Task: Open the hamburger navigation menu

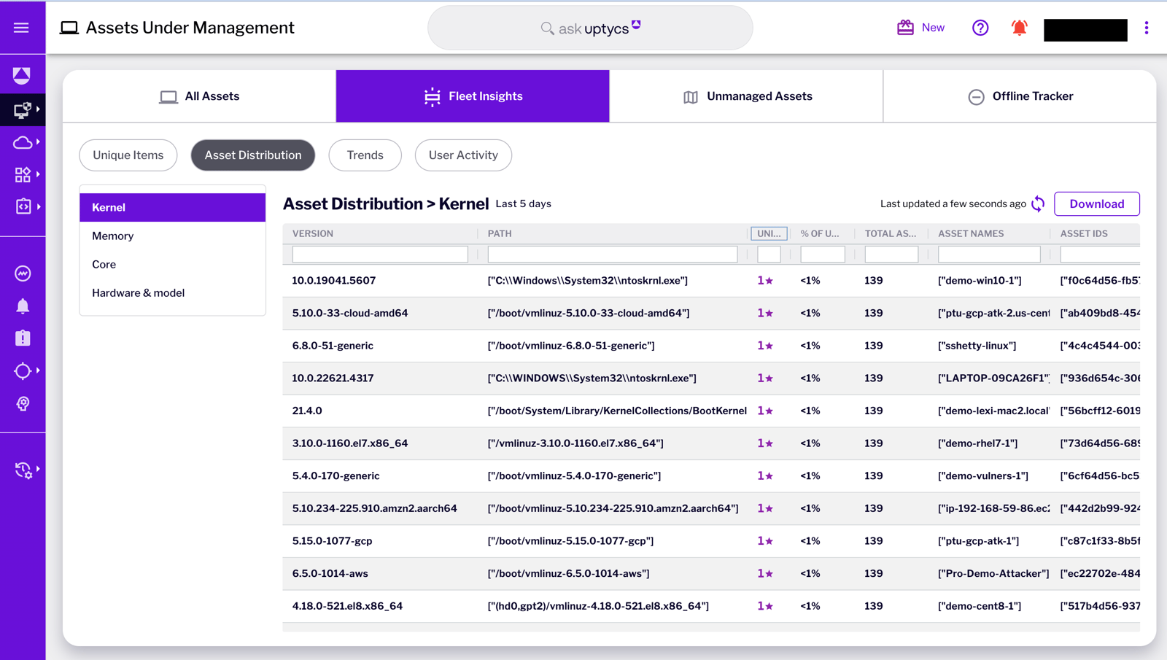Action: [21, 28]
